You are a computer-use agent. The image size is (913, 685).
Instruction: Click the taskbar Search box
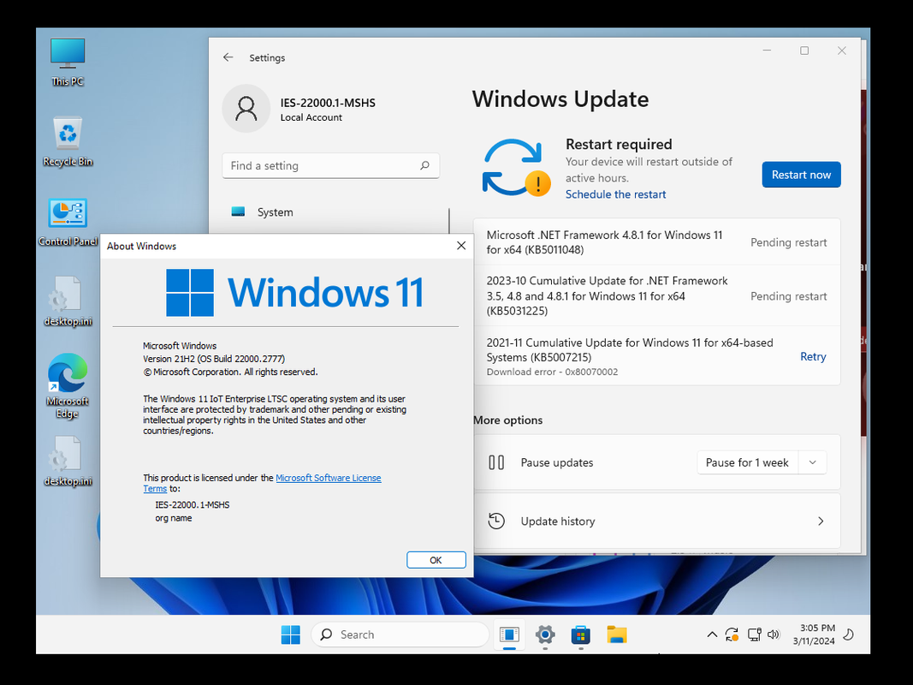pyautogui.click(x=400, y=634)
